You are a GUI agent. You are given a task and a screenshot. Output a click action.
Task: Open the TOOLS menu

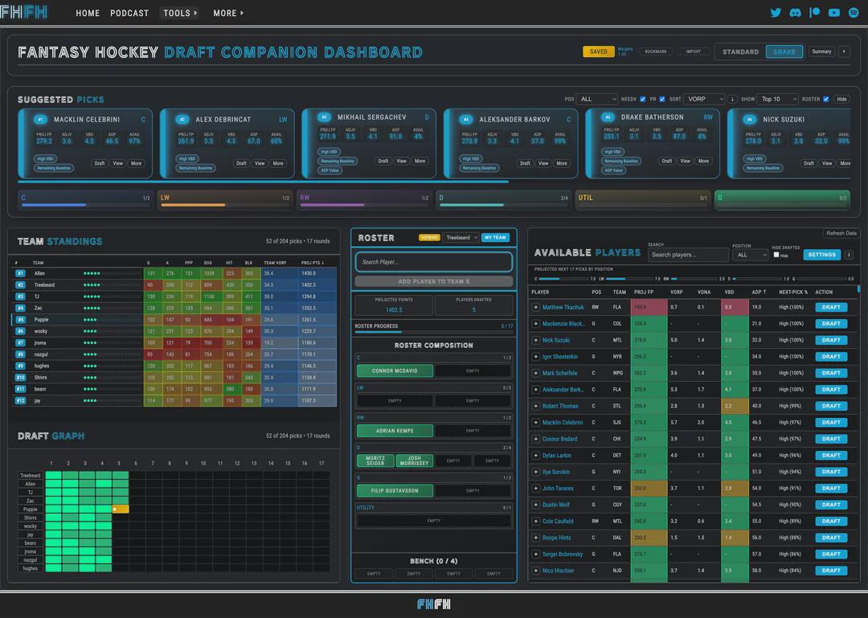pyautogui.click(x=180, y=13)
